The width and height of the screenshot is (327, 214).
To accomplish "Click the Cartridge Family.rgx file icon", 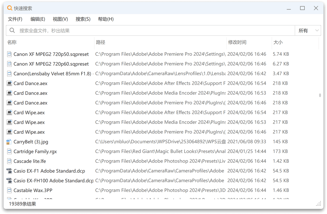I will point(9,151).
